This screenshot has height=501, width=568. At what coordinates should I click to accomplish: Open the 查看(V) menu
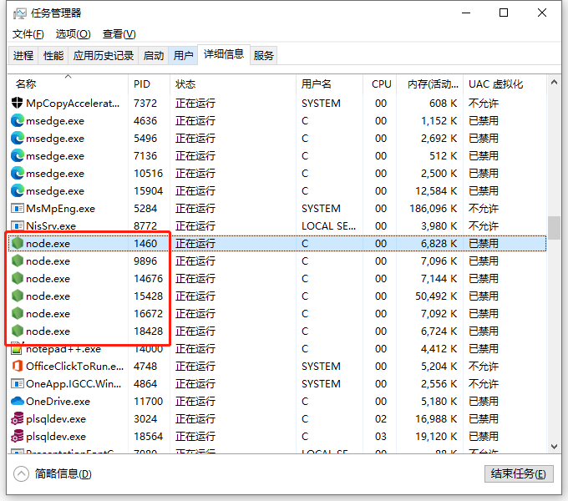(x=119, y=34)
